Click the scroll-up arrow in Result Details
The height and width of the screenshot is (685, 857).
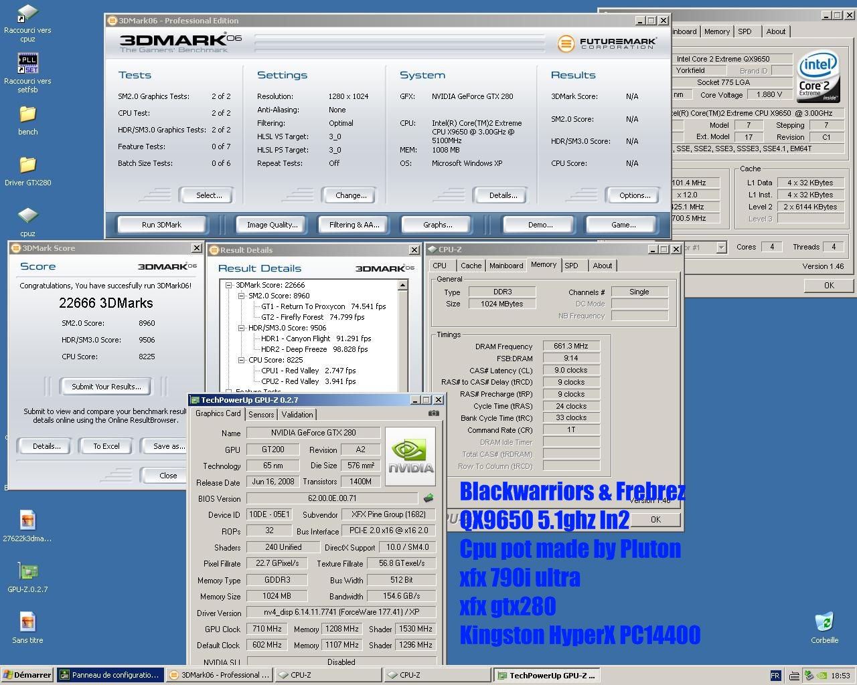pyautogui.click(x=402, y=286)
